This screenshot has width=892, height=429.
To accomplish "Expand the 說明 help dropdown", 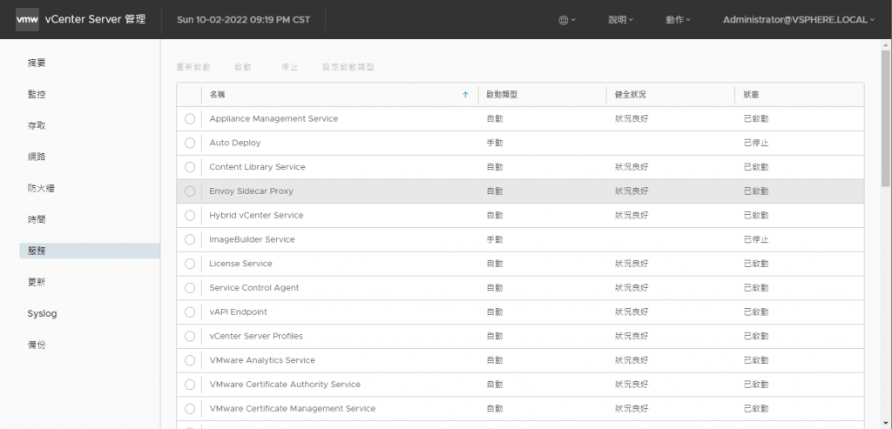I will (620, 20).
